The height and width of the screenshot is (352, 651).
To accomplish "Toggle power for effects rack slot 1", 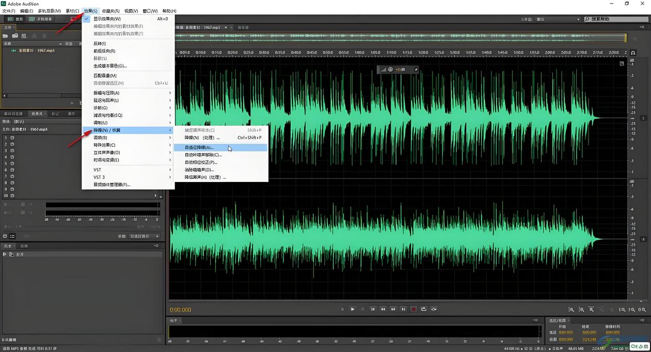I will [12, 138].
